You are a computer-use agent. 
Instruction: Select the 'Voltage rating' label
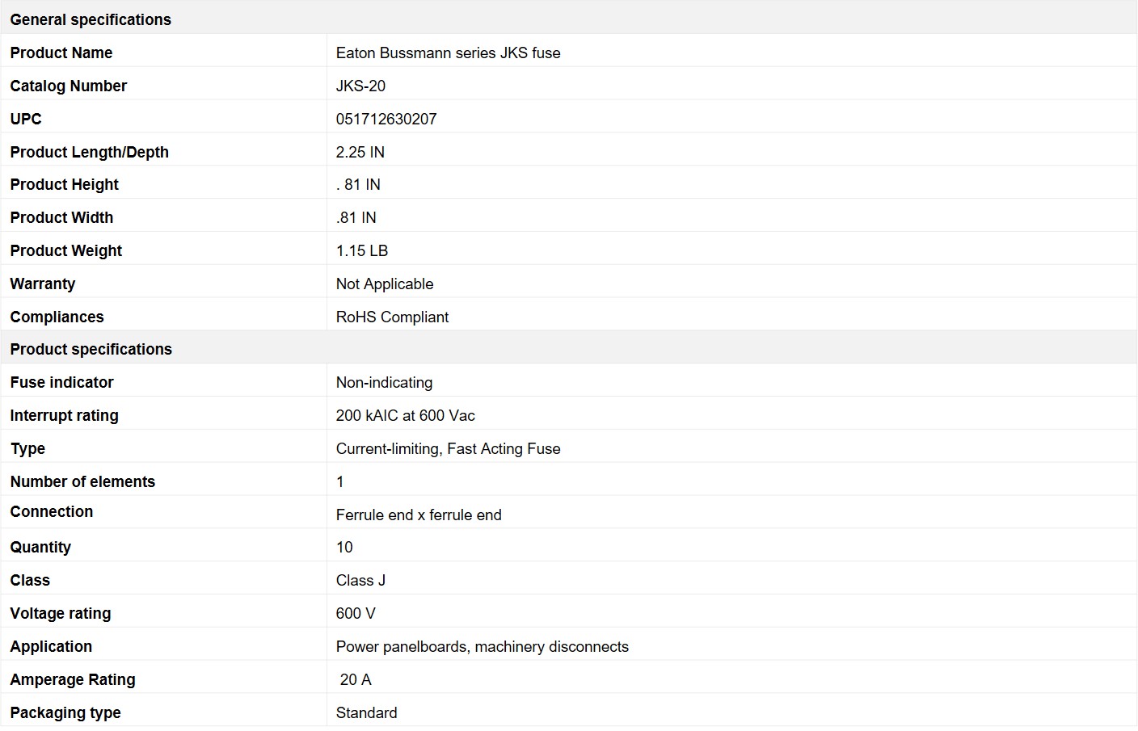click(61, 613)
